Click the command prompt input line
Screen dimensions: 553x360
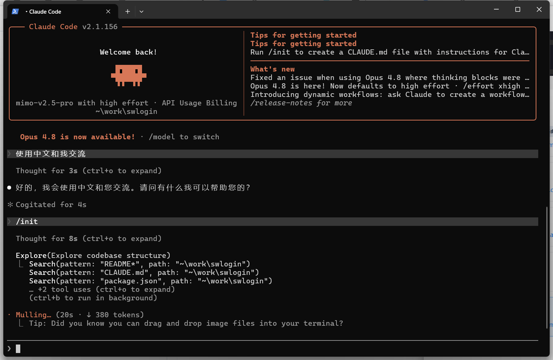(x=273, y=349)
